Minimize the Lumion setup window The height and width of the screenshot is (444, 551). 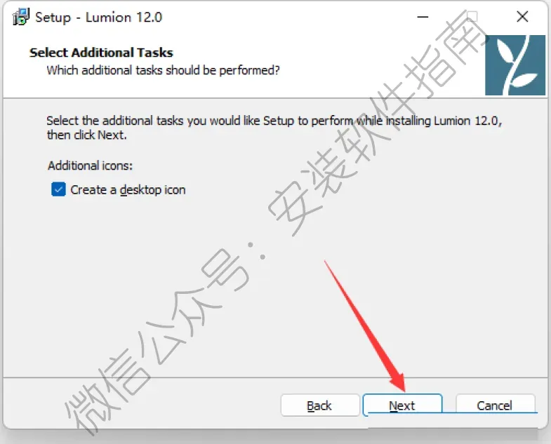[423, 17]
